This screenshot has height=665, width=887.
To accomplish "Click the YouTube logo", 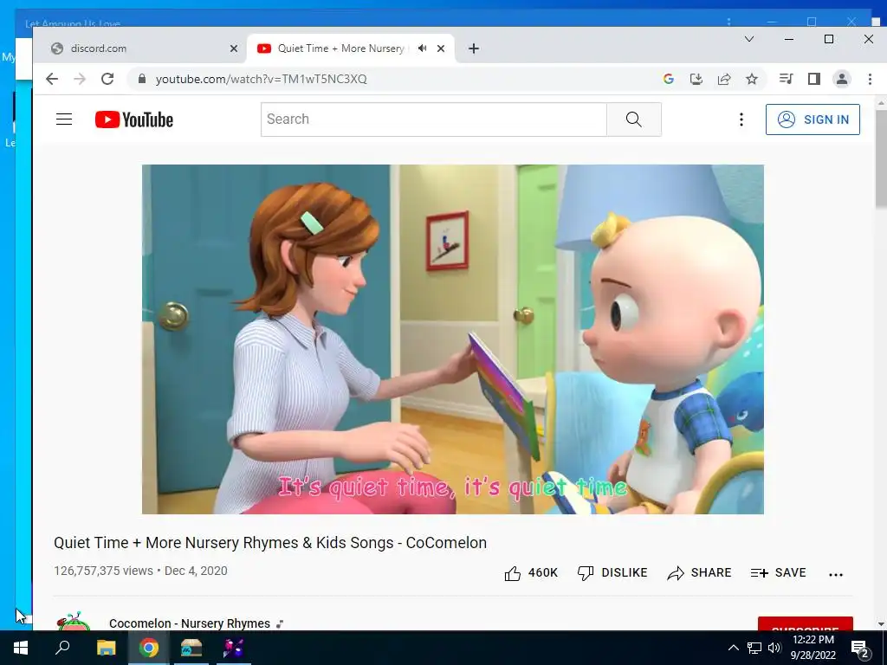I will coord(134,119).
